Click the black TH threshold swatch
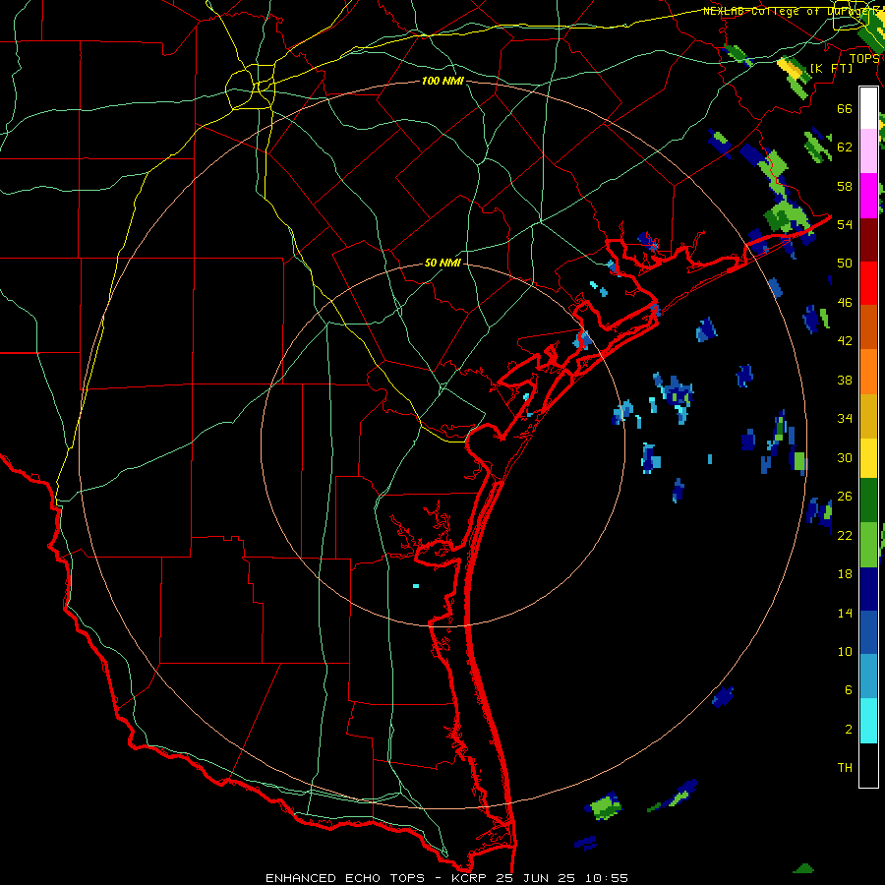885x885 pixels. tap(868, 765)
